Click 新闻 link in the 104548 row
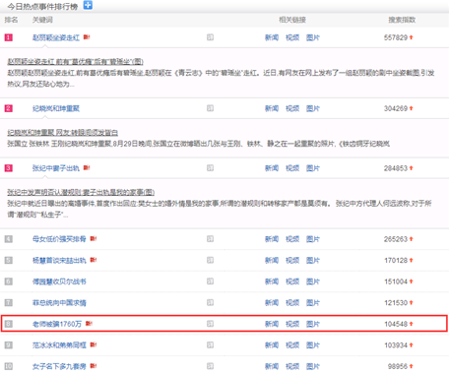This screenshot has height=375, width=449. 272,324
